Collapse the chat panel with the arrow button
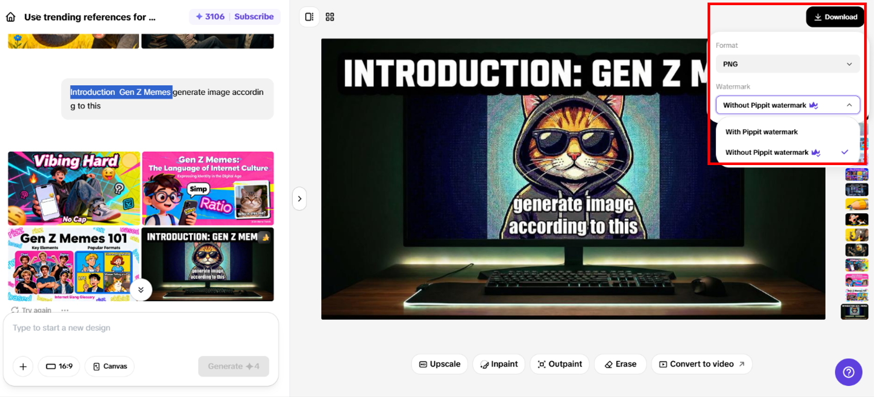The height and width of the screenshot is (397, 877). pos(300,199)
